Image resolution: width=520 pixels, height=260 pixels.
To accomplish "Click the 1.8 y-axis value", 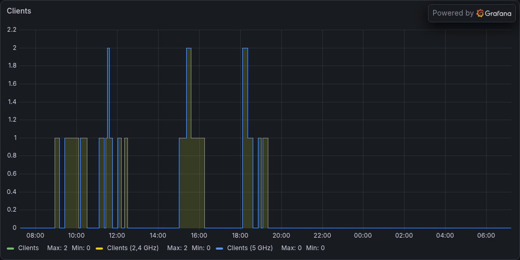I will click(11, 66).
